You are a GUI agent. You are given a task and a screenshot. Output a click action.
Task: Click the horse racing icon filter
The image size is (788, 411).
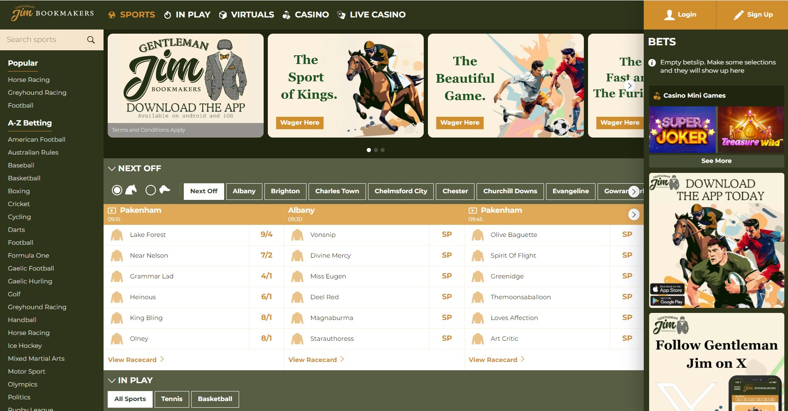click(x=131, y=190)
